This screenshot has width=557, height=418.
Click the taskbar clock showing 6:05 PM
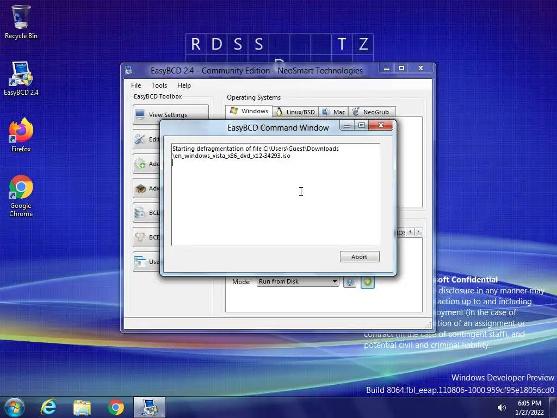point(529,407)
